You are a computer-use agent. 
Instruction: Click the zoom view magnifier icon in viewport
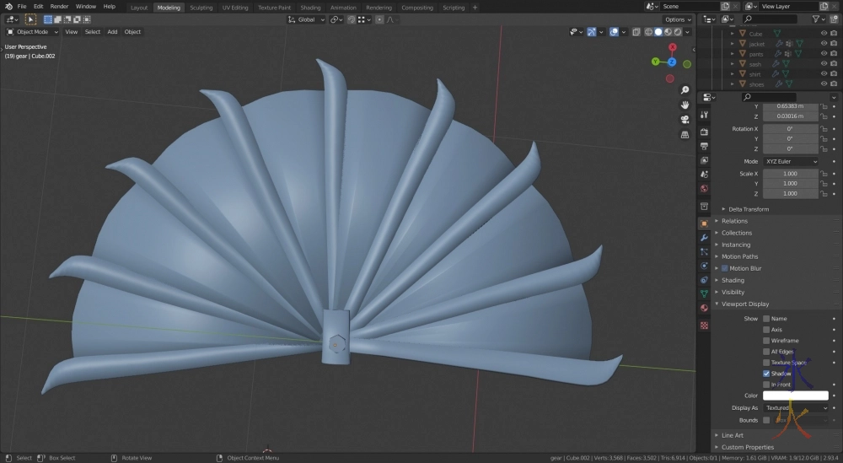point(685,90)
